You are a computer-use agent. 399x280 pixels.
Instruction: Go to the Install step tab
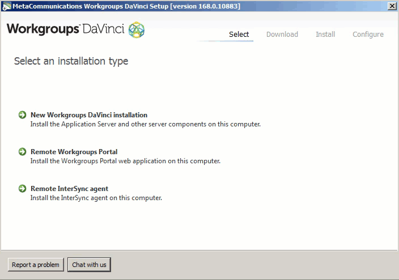pos(325,35)
